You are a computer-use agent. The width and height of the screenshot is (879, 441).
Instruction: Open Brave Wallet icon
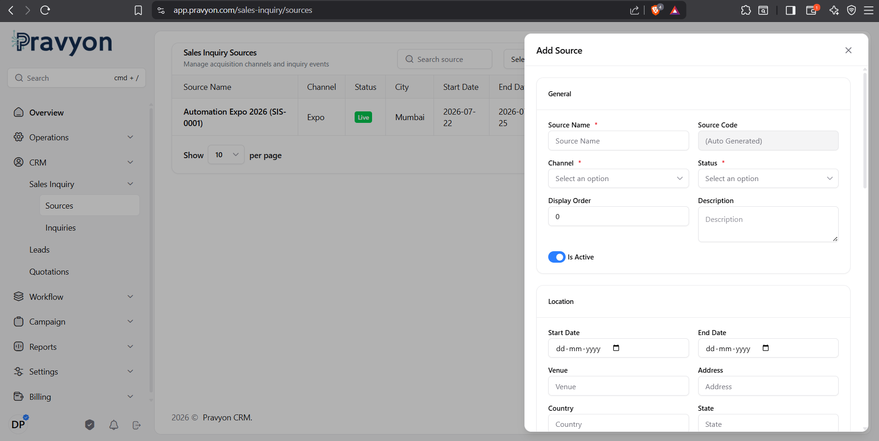pyautogui.click(x=812, y=10)
